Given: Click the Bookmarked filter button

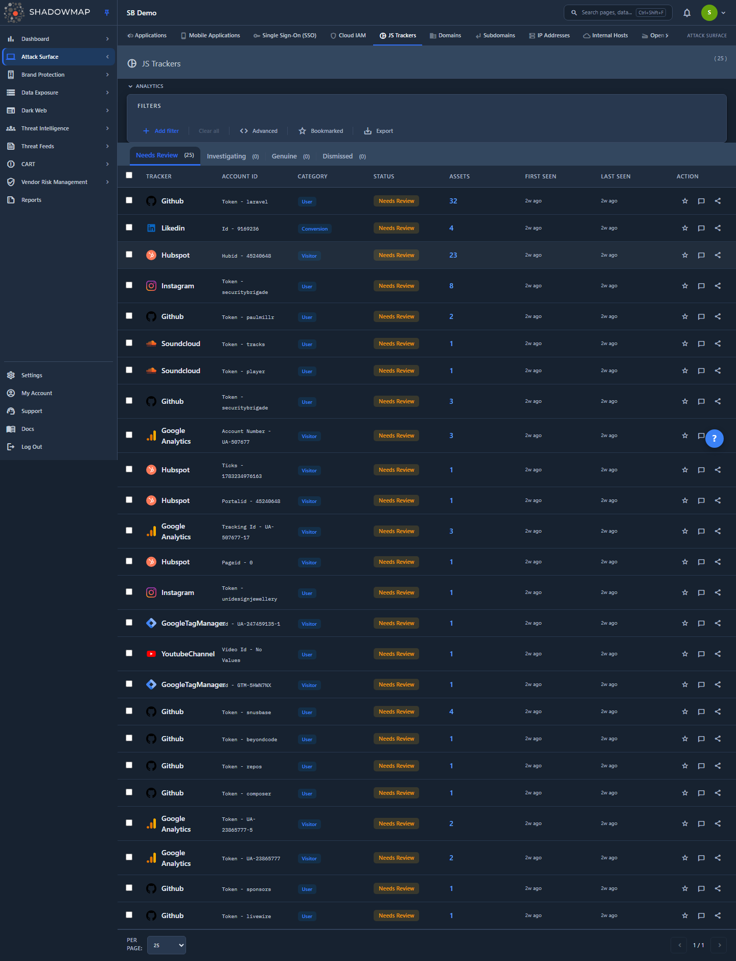Looking at the screenshot, I should (x=321, y=131).
